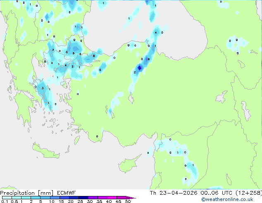Click the legend value '10'
Screen dimensions: 262x203
pyautogui.click(x=52, y=201)
